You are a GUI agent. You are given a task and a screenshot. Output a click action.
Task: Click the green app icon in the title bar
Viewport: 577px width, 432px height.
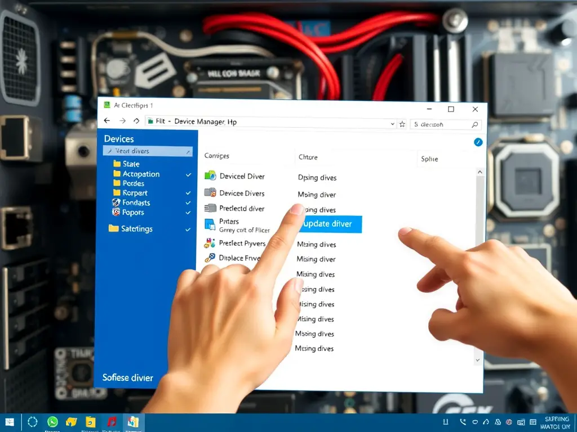[x=107, y=105]
